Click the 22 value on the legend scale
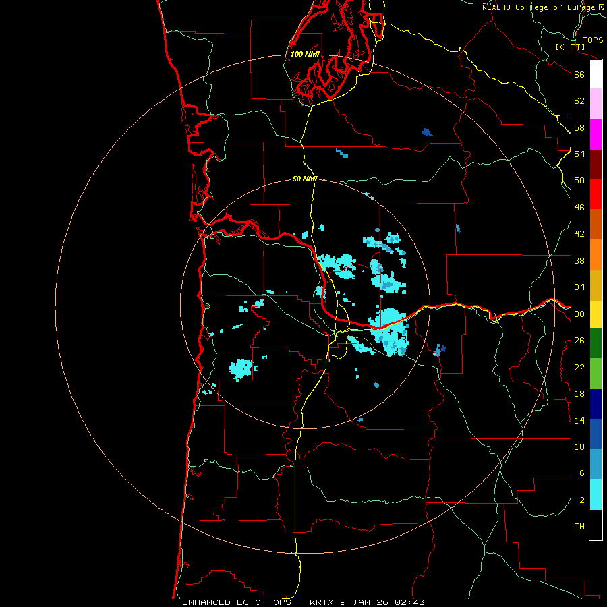Viewport: 607px width, 607px height. 579,367
